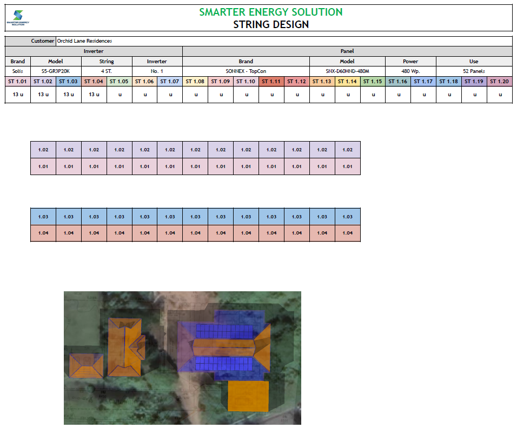
Task: Click the 'ST 1.13' string cell
Action: [x=322, y=82]
